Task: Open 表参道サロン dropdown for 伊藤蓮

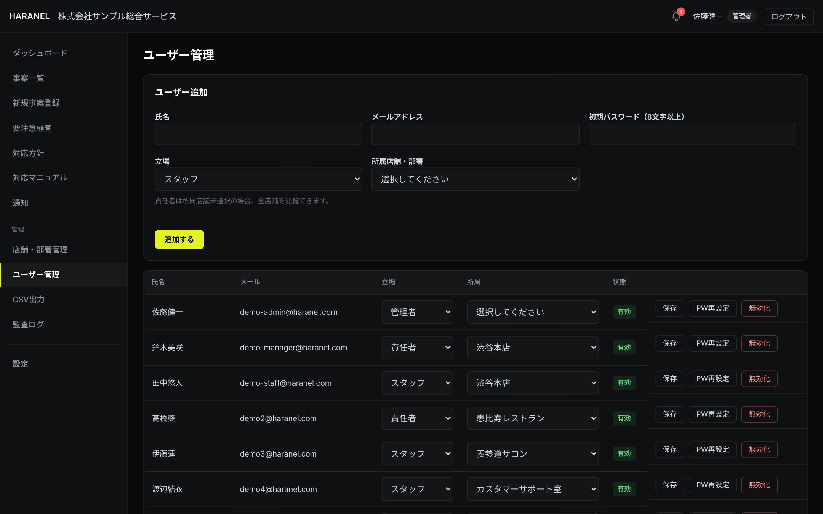Action: tap(533, 454)
